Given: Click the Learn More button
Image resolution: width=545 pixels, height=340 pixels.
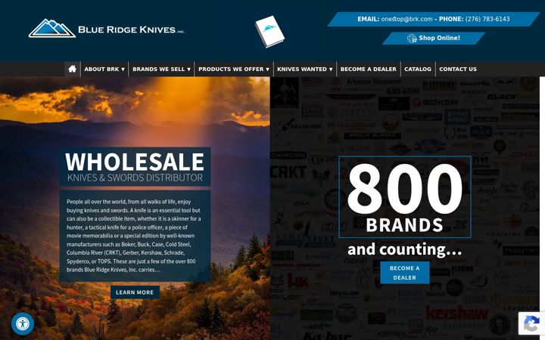Looking at the screenshot, I should (135, 292).
